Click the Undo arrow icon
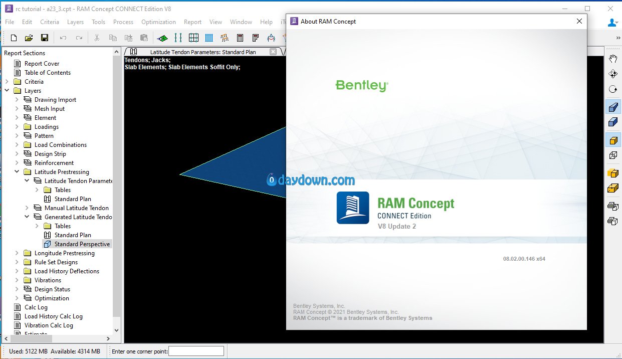Screen dimensions: 622x359 [x=63, y=38]
